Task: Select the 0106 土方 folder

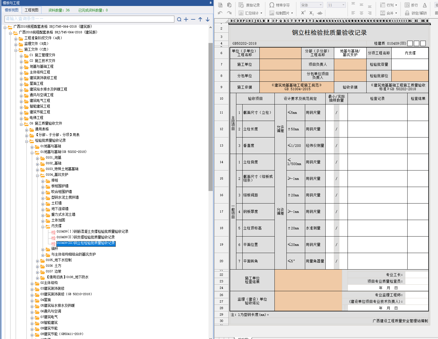Action: (53, 266)
